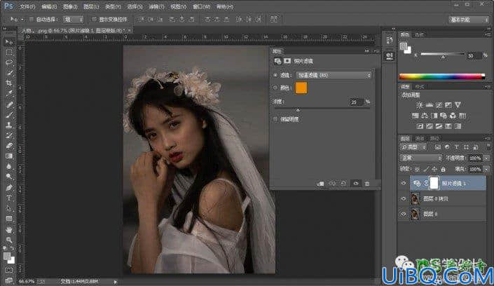Lock all layer attributes (padlock icon)
The image size is (494, 286).
pyautogui.click(x=443, y=169)
